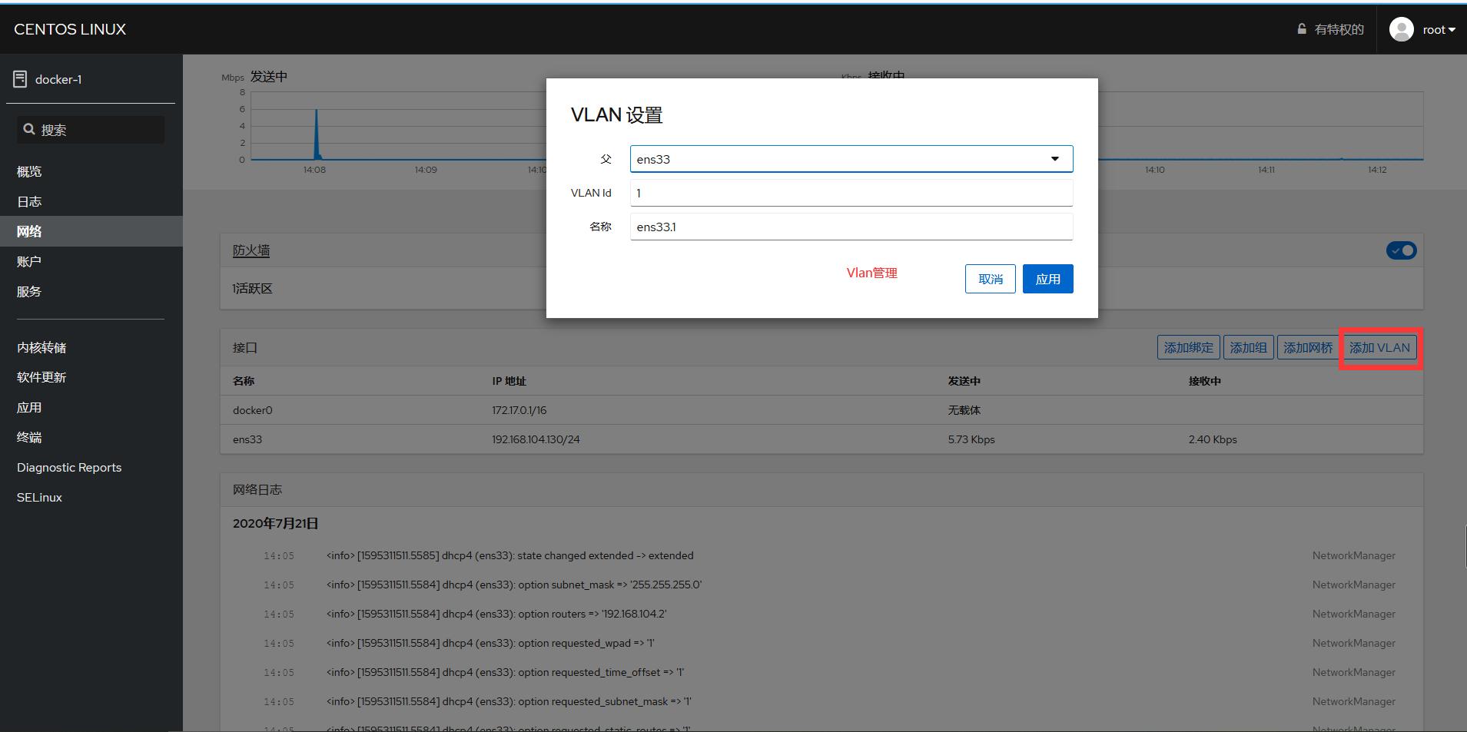1467x732 pixels.
Task: Click the VLAN Id input field
Action: (850, 193)
